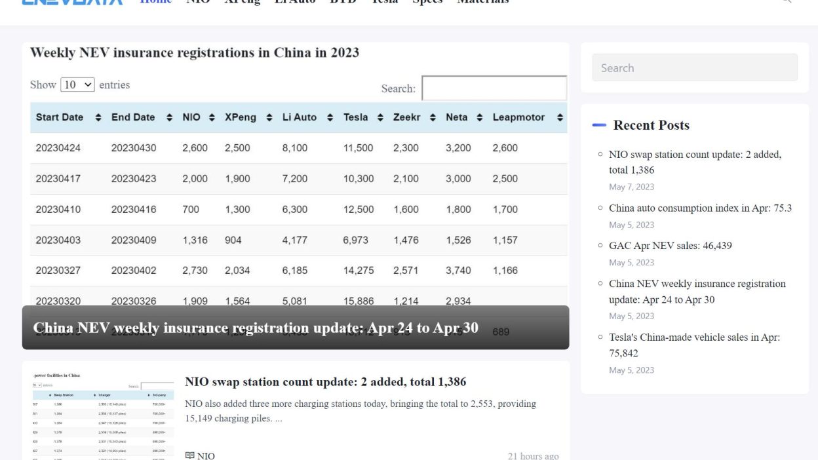
Task: Select the Tesla value 14,275
Action: click(359, 270)
